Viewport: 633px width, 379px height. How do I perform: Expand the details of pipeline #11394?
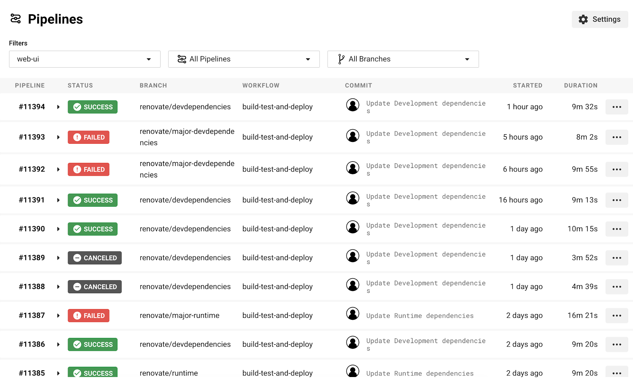click(x=58, y=107)
